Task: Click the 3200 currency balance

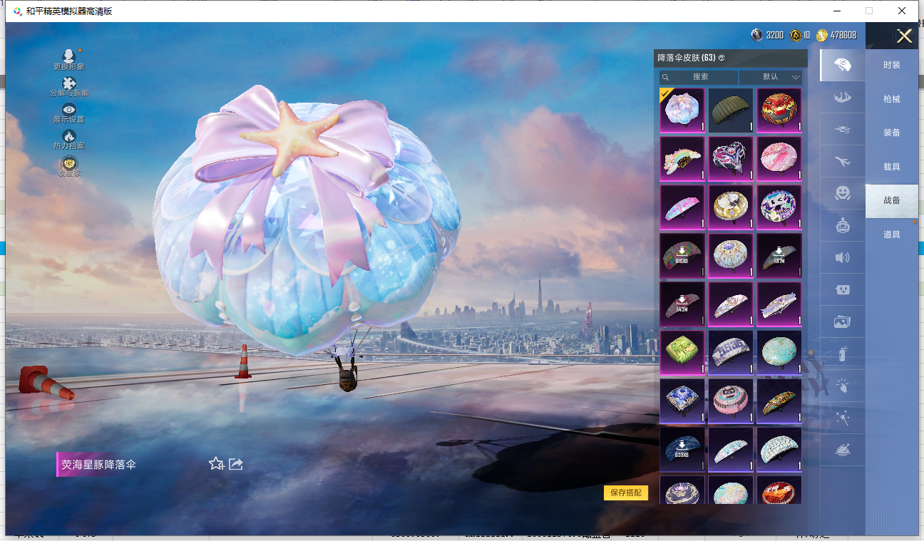Action: click(x=775, y=35)
